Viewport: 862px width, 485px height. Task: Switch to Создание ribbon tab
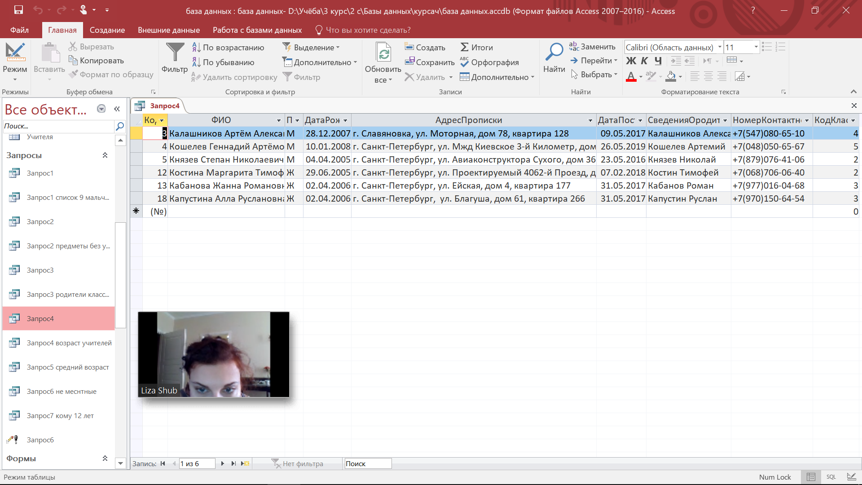pyautogui.click(x=107, y=30)
